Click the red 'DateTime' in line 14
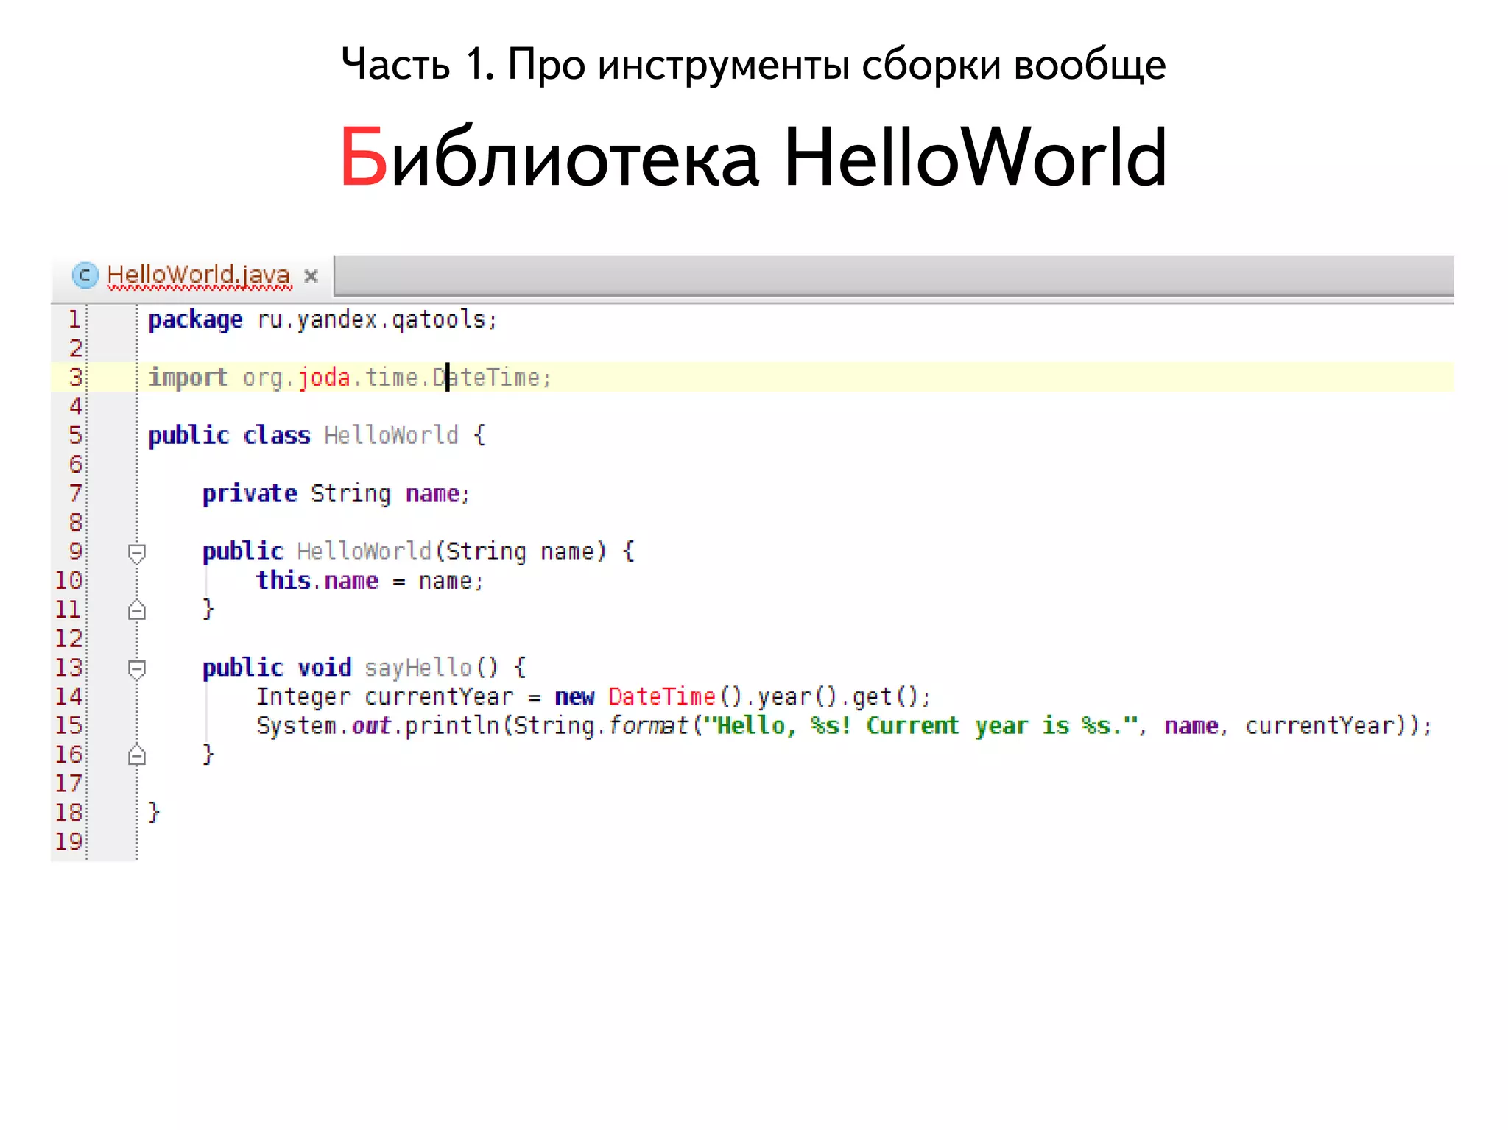Image resolution: width=1508 pixels, height=1130 pixels. (x=662, y=696)
